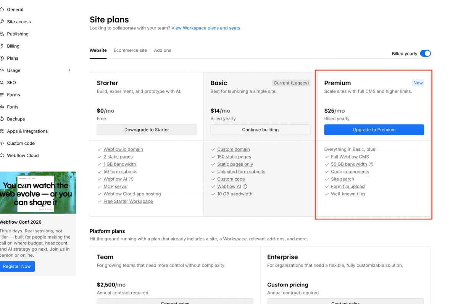This screenshot has height=304, width=458.
Task: Click the Code components feature
Action: [x=350, y=172]
